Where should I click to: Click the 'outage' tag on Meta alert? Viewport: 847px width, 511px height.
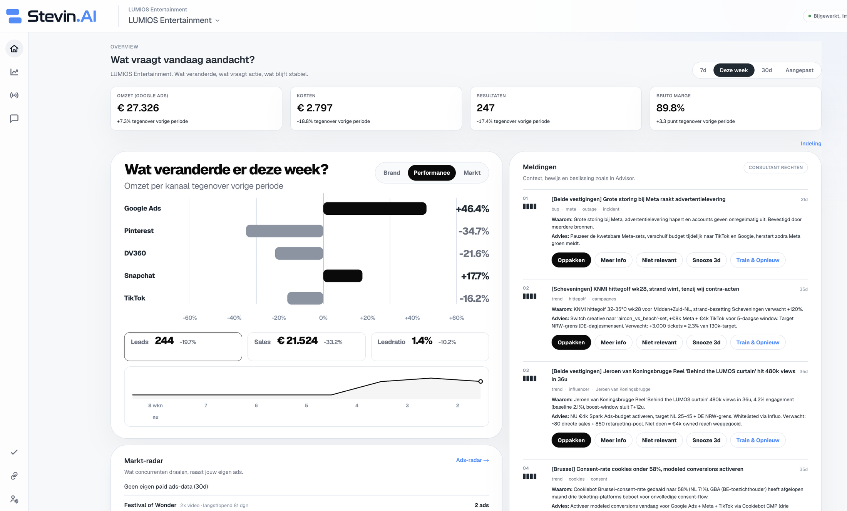589,209
